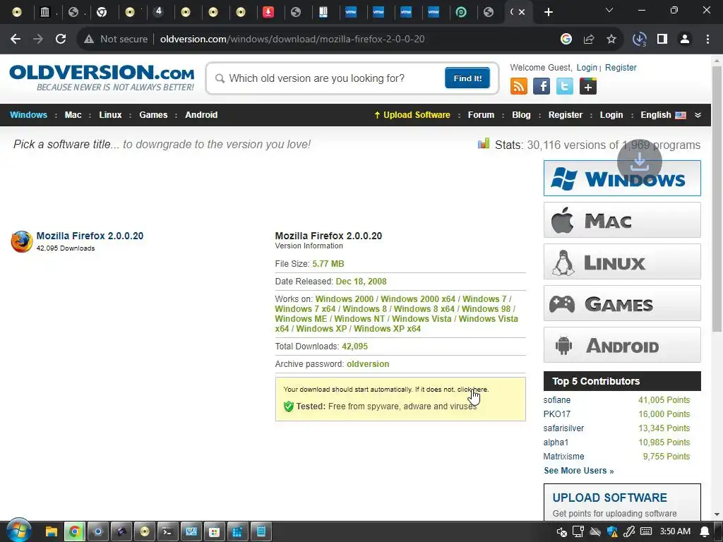This screenshot has height=542, width=723.
Task: Click the header Login link
Action: (x=587, y=67)
